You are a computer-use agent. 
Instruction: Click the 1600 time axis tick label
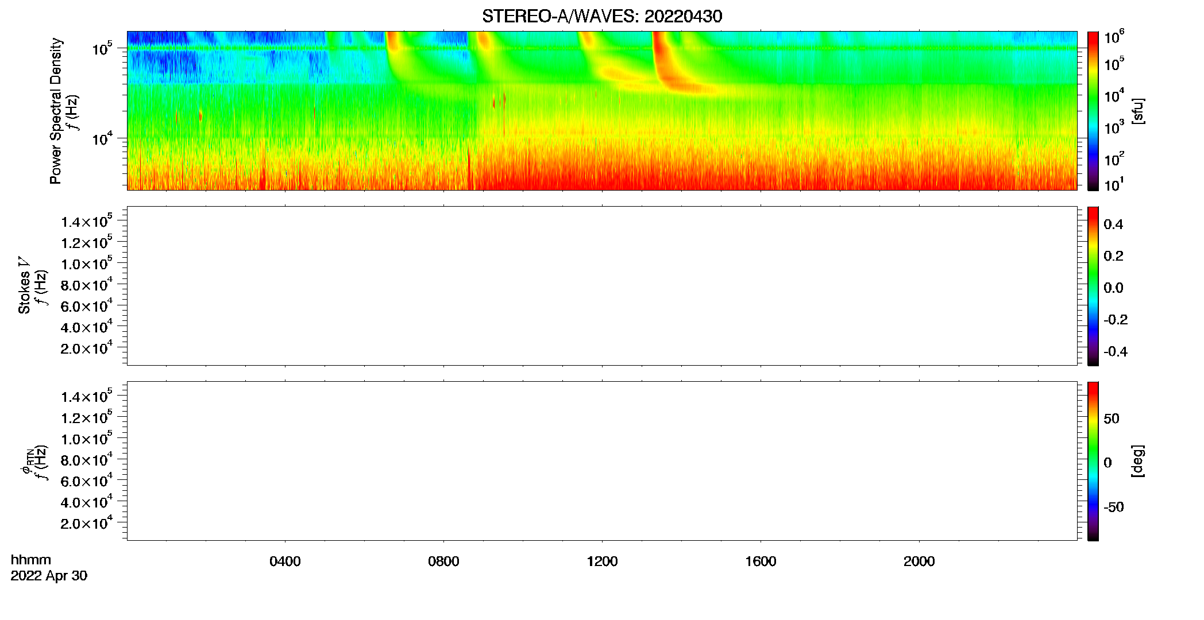coord(761,561)
